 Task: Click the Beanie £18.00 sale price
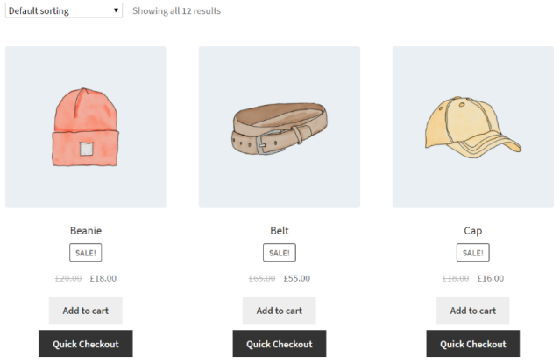tap(103, 279)
